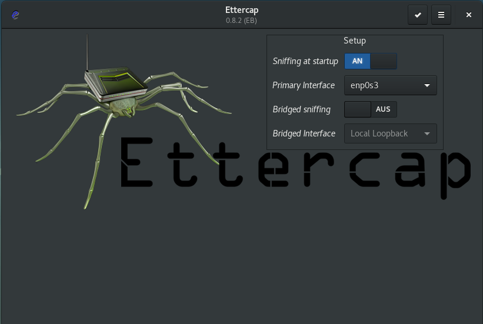Select the Primary Interface dropdown arrow
Image resolution: width=483 pixels, height=324 pixels.
pos(427,85)
